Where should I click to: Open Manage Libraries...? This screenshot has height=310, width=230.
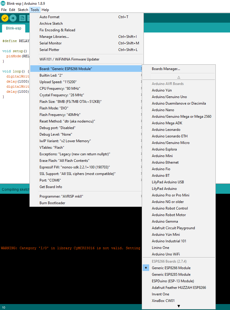tap(86, 37)
